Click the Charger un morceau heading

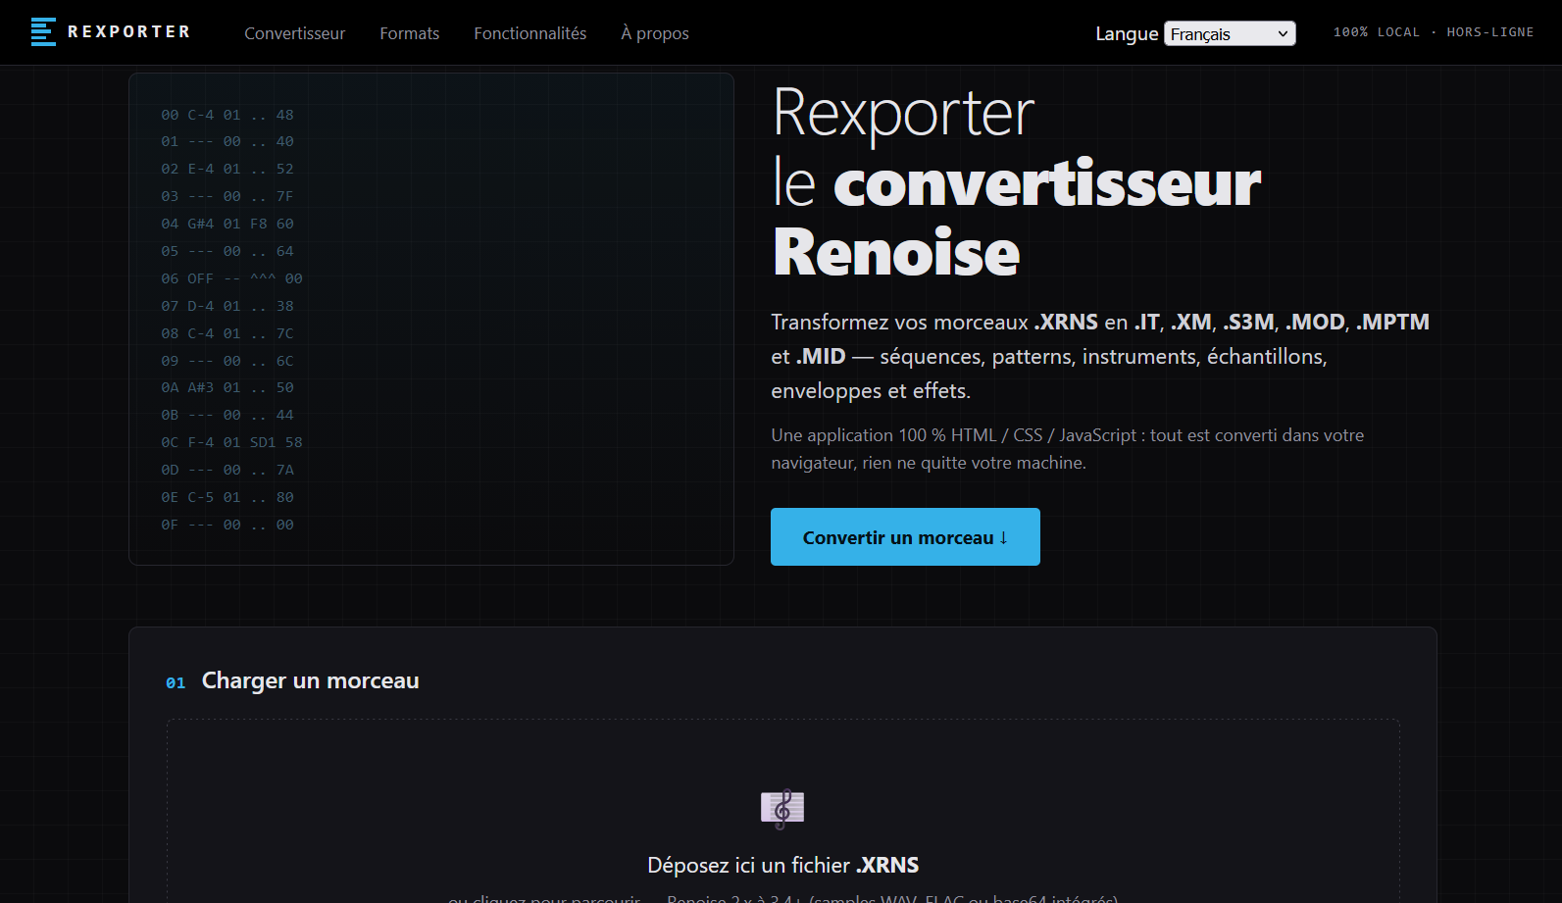[310, 680]
